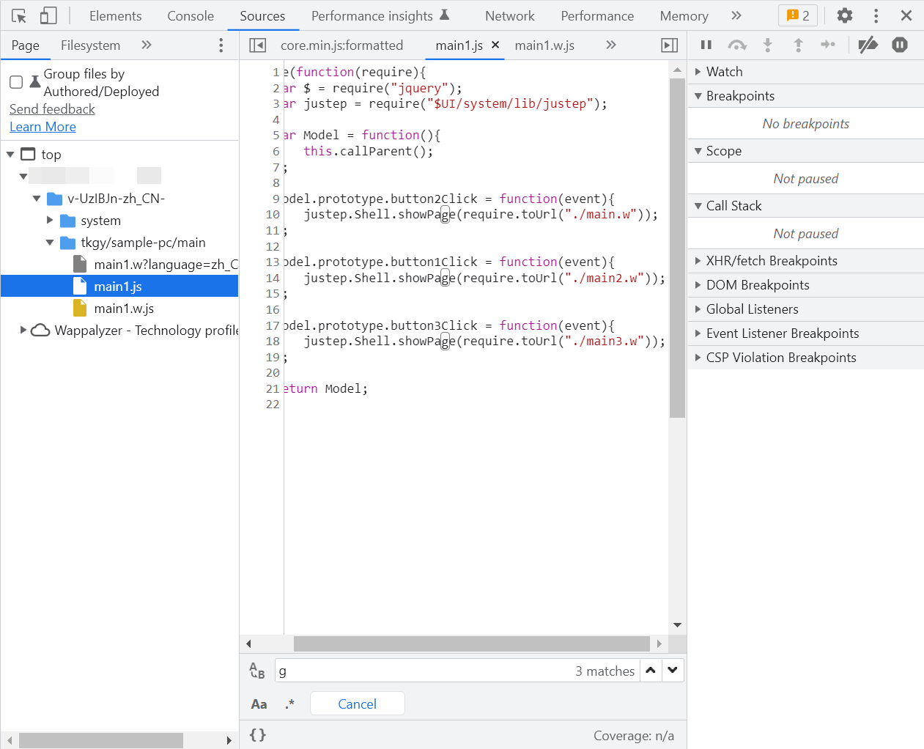Hide the debugger sidebar icon
924x749 pixels.
670,45
